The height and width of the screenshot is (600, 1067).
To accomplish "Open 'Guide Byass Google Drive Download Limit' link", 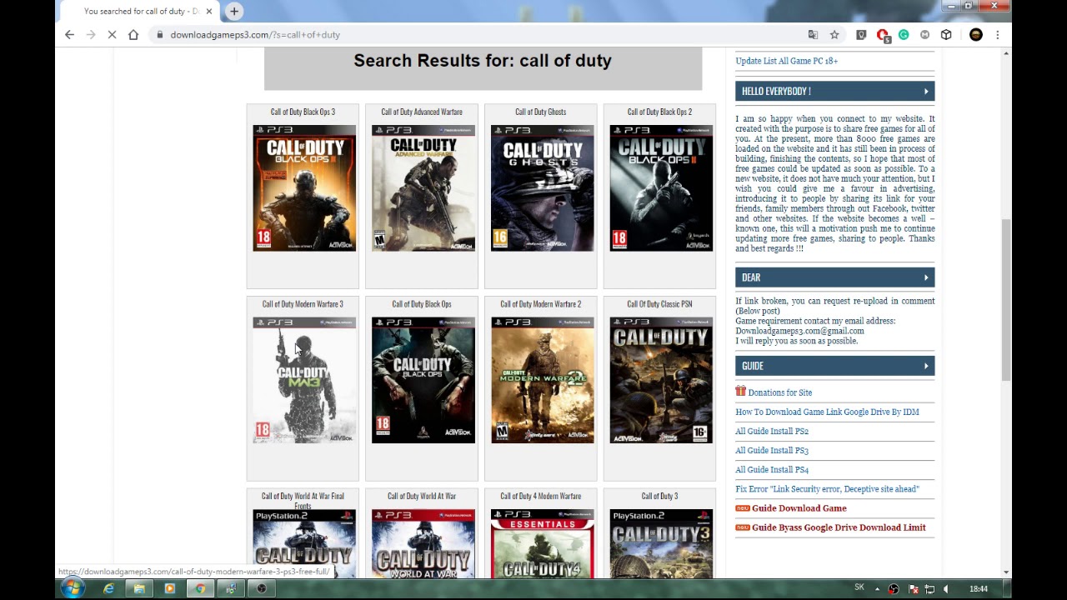I will click(x=839, y=527).
